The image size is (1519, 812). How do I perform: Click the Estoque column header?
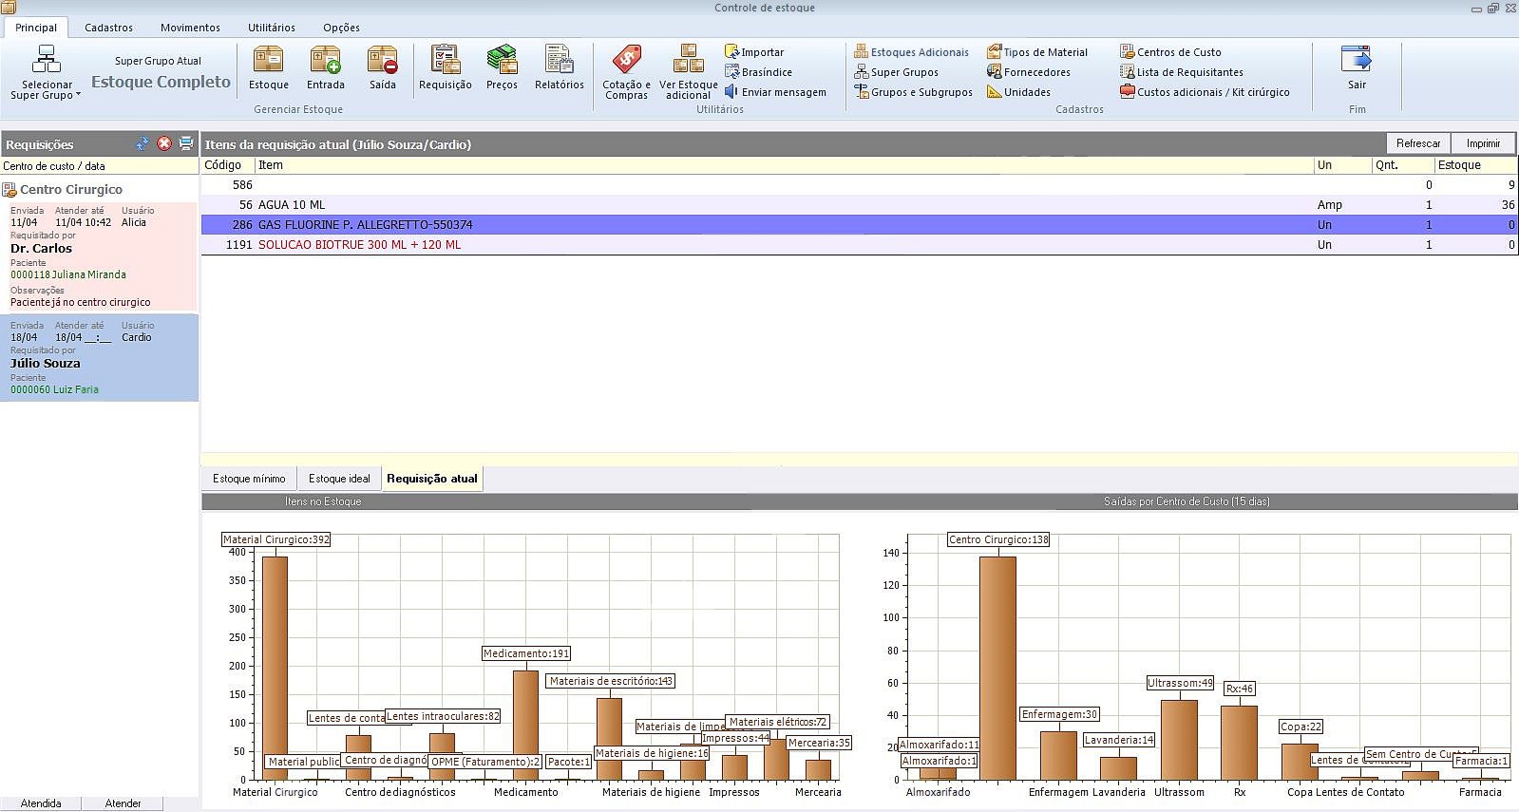1476,165
